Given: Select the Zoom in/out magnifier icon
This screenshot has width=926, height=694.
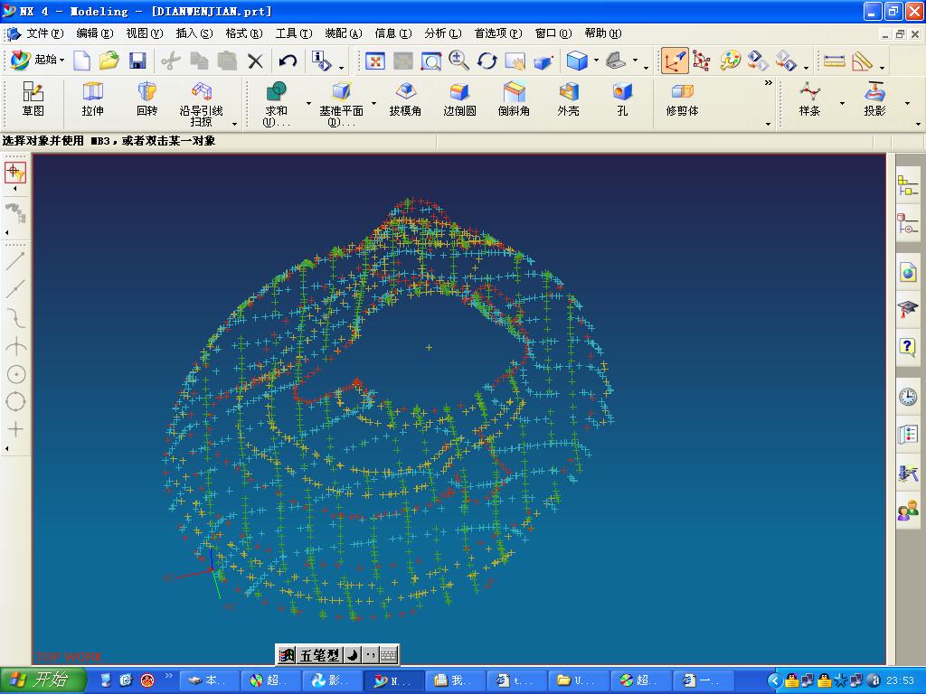Looking at the screenshot, I should [x=458, y=61].
